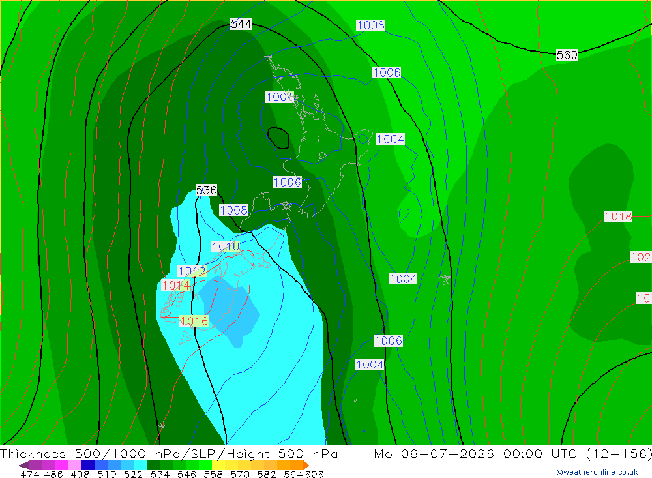
Task: Click the legend value 510
Action: tap(106, 474)
